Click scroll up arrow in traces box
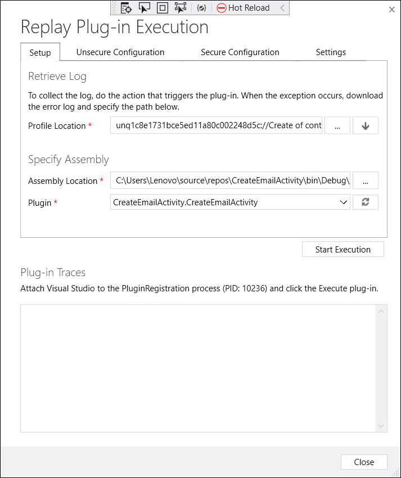This screenshot has height=478, width=401. (x=381, y=311)
